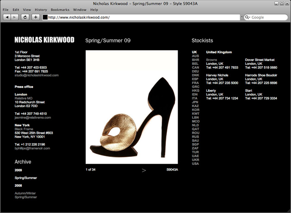Image resolution: width=291 pixels, height=213 pixels.
Task: Open the Relative MO link
Action: [23, 98]
